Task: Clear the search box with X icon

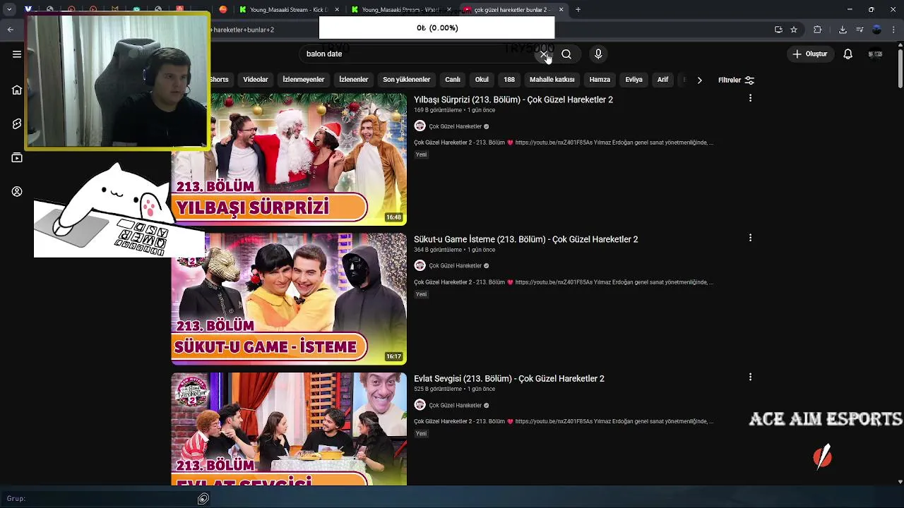Action: pos(544,54)
